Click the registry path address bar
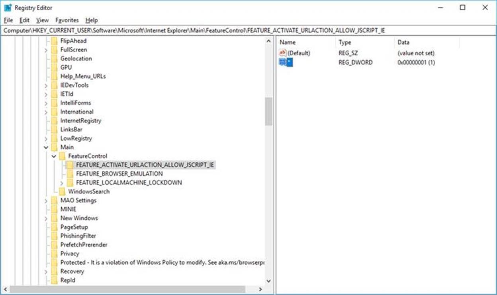 [x=248, y=30]
